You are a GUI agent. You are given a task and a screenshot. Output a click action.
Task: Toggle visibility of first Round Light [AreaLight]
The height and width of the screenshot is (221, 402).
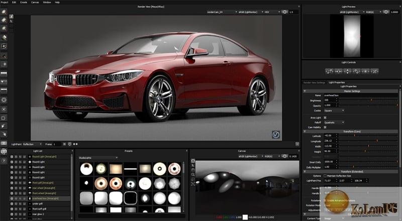click(x=12, y=157)
